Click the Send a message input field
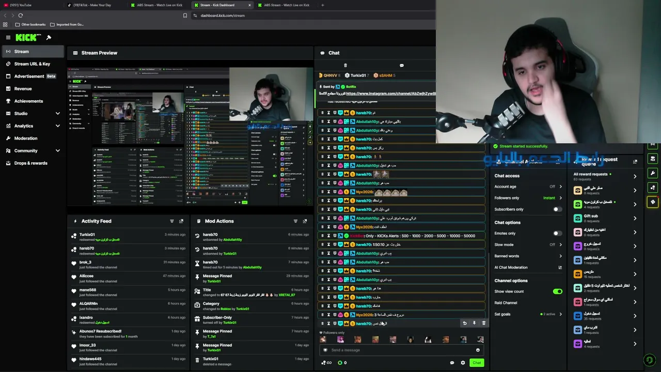Screen dimensions: 661x372 click(401, 350)
